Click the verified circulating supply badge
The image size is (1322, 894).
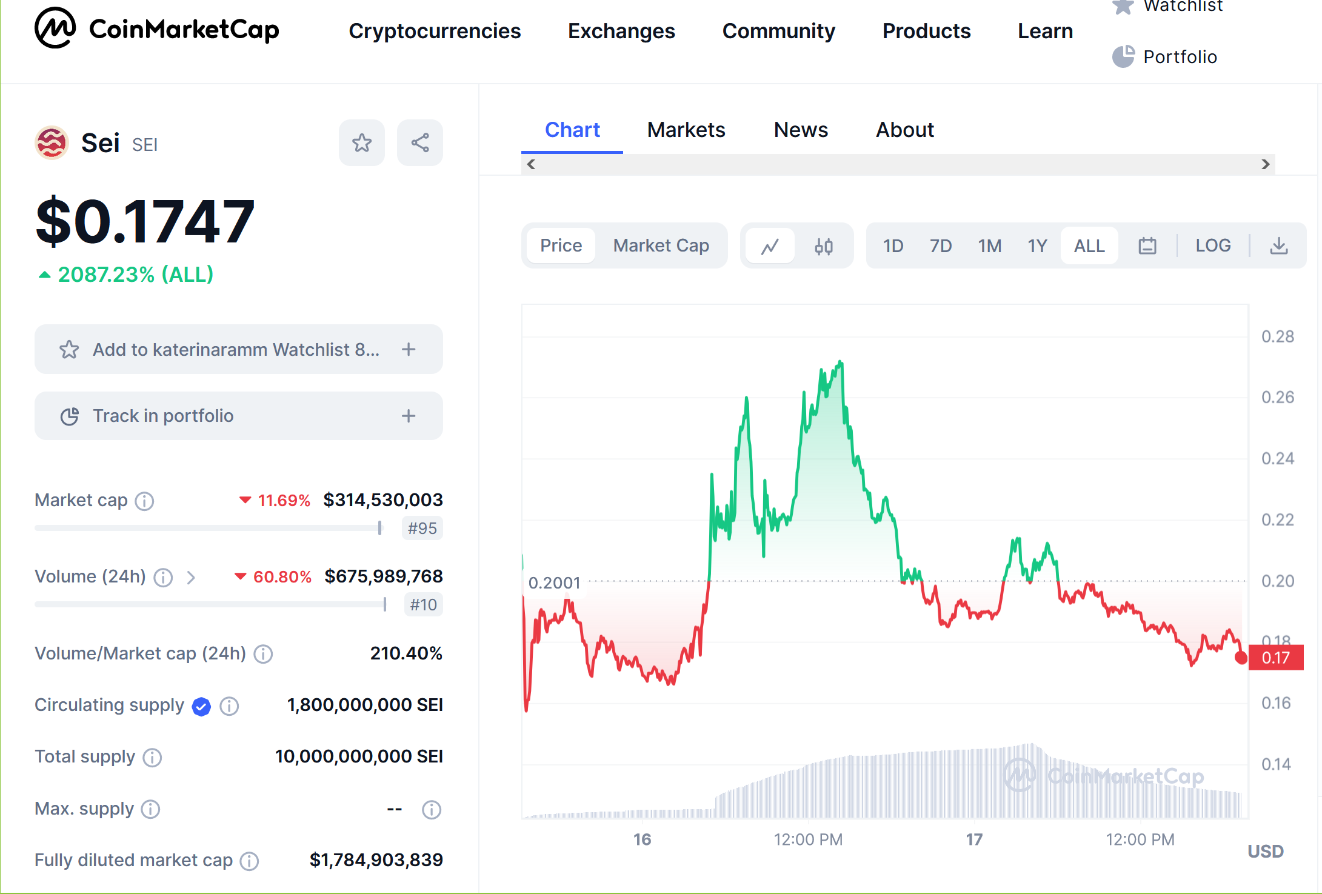(x=201, y=706)
